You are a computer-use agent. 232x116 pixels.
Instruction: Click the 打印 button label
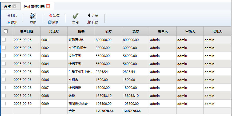[14, 15]
